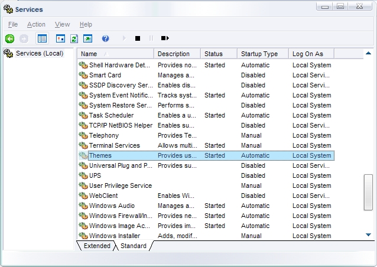Image resolution: width=377 pixels, height=267 pixels.
Task: Open the Action menu
Action: (x=36, y=24)
